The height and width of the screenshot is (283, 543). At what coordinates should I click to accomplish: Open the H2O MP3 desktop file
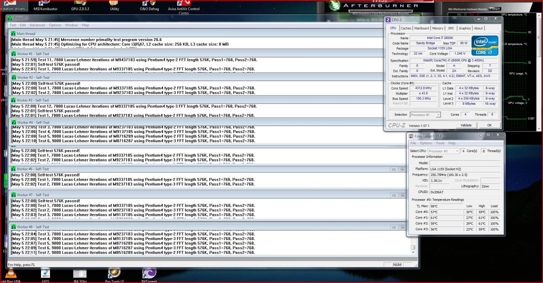coord(45,276)
